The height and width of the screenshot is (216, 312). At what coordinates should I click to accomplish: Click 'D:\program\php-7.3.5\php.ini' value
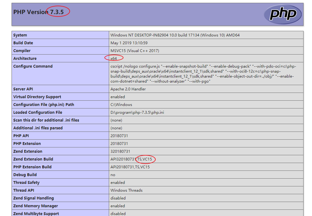pyautogui.click(x=137, y=112)
